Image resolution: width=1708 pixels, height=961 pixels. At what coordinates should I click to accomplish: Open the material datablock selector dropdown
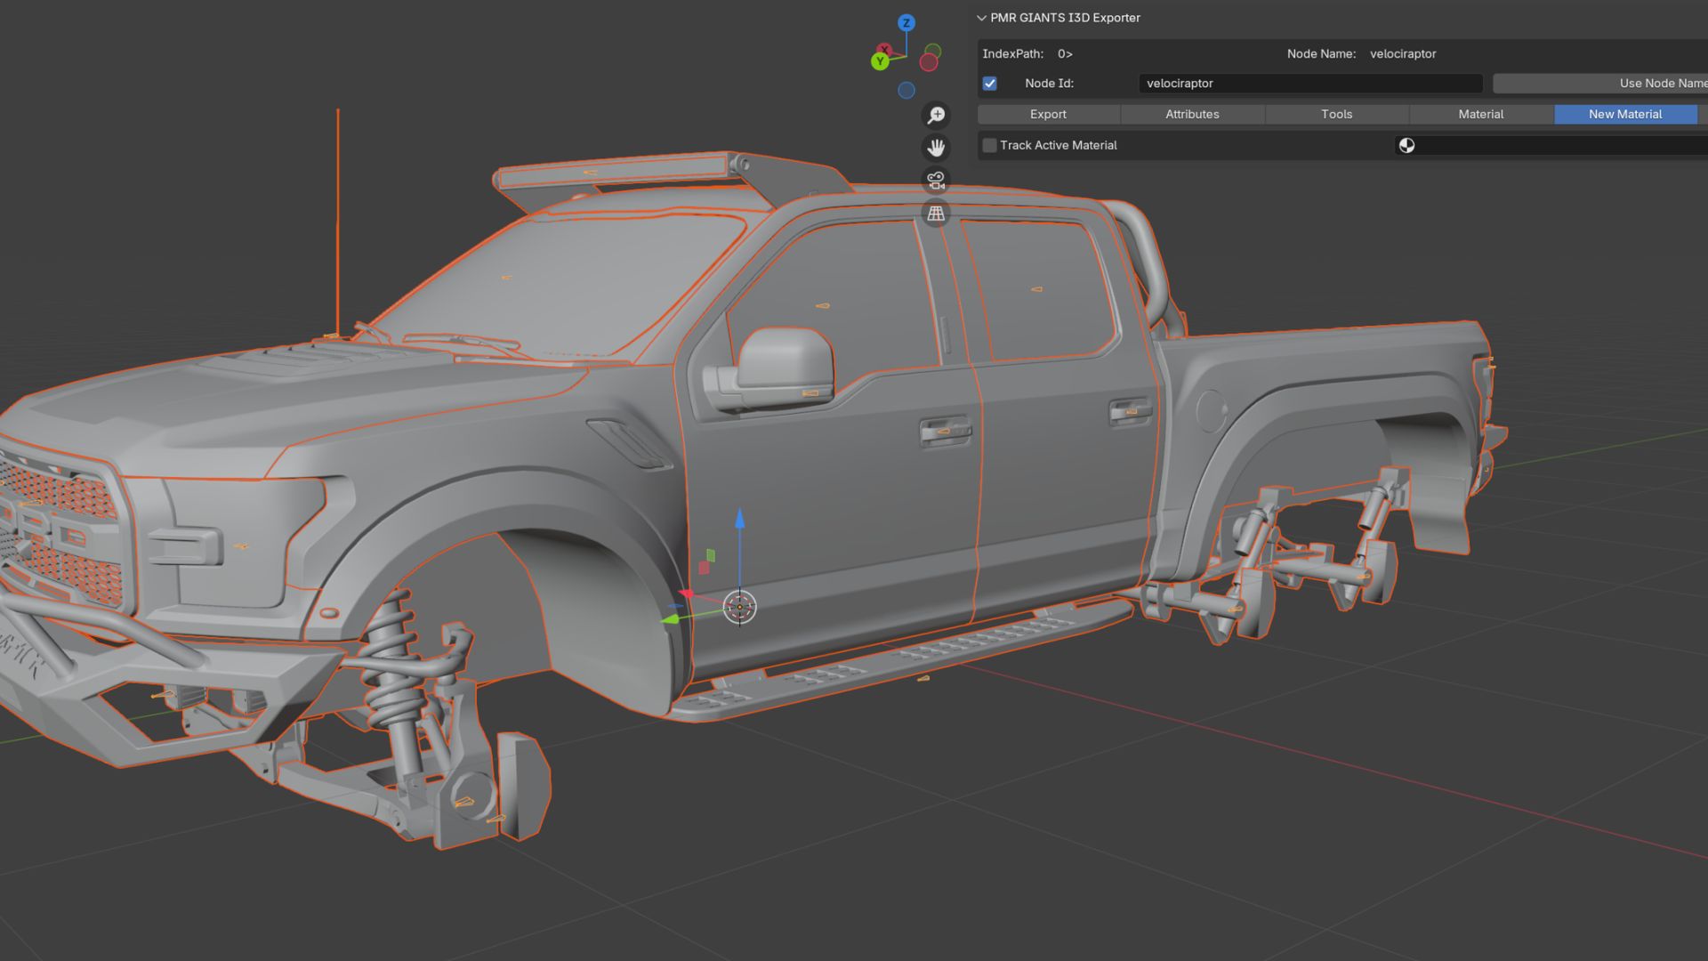pos(1408,145)
